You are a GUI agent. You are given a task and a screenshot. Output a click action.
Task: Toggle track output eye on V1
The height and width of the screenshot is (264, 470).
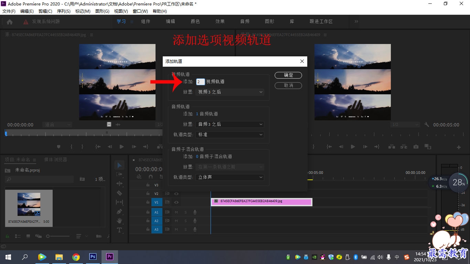tap(176, 202)
